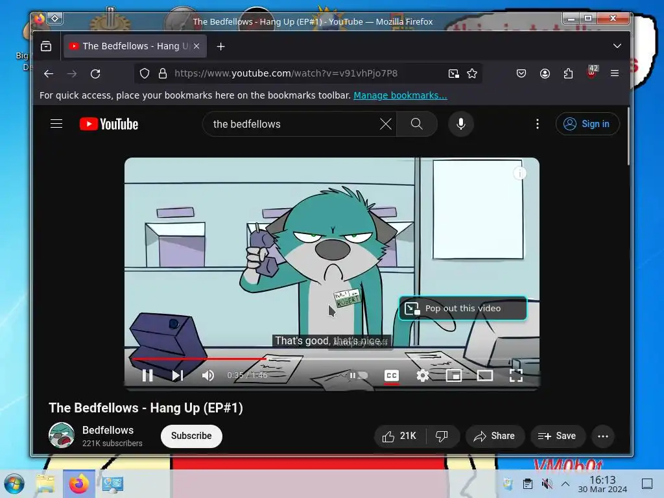Switch to miniplayer mode
664x498 pixels.
(453, 375)
